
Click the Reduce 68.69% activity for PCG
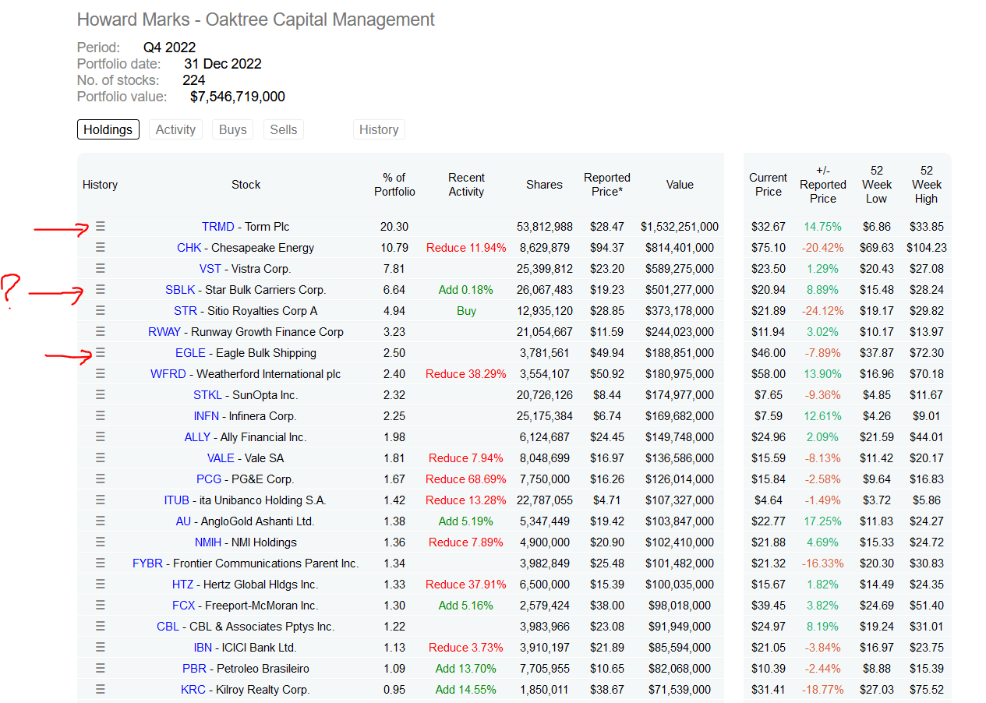pos(466,479)
